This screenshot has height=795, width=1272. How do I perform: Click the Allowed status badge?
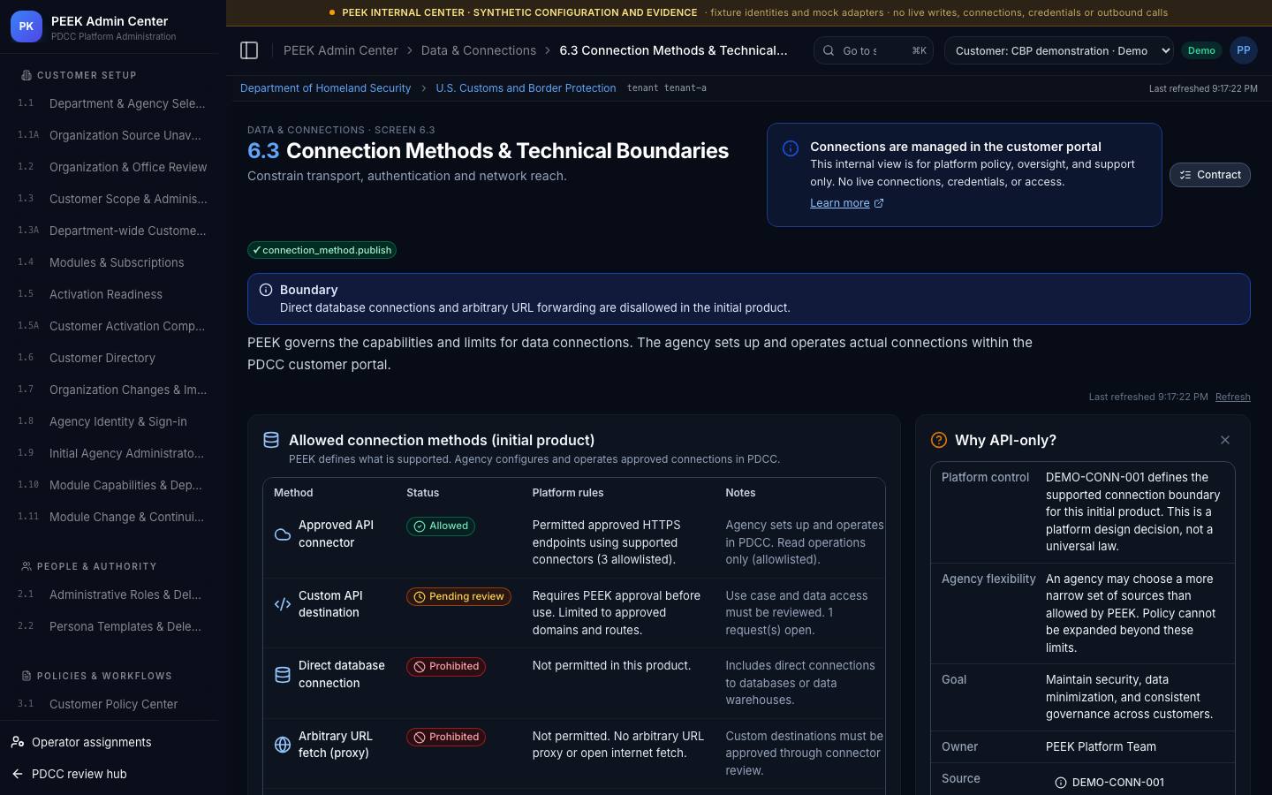click(x=441, y=526)
